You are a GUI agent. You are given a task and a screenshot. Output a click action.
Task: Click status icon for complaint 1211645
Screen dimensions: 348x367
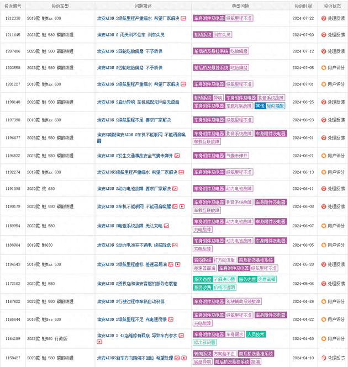point(324,35)
